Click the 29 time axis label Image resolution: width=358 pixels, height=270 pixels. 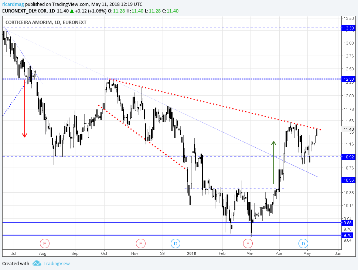[x=162, y=253]
